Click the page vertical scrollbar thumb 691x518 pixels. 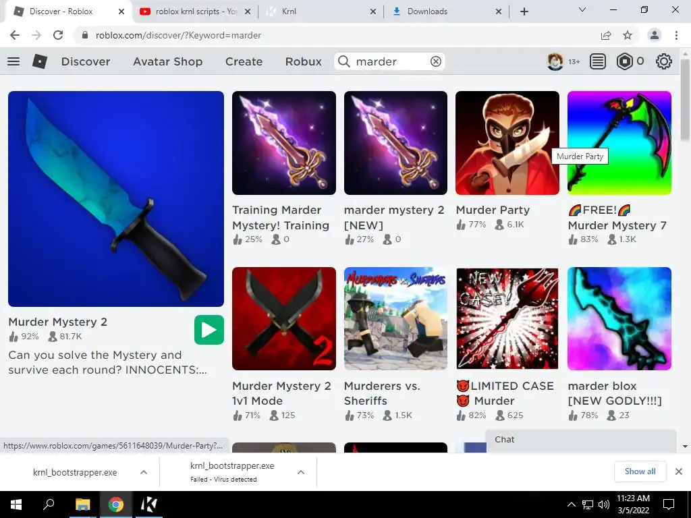tap(685, 100)
